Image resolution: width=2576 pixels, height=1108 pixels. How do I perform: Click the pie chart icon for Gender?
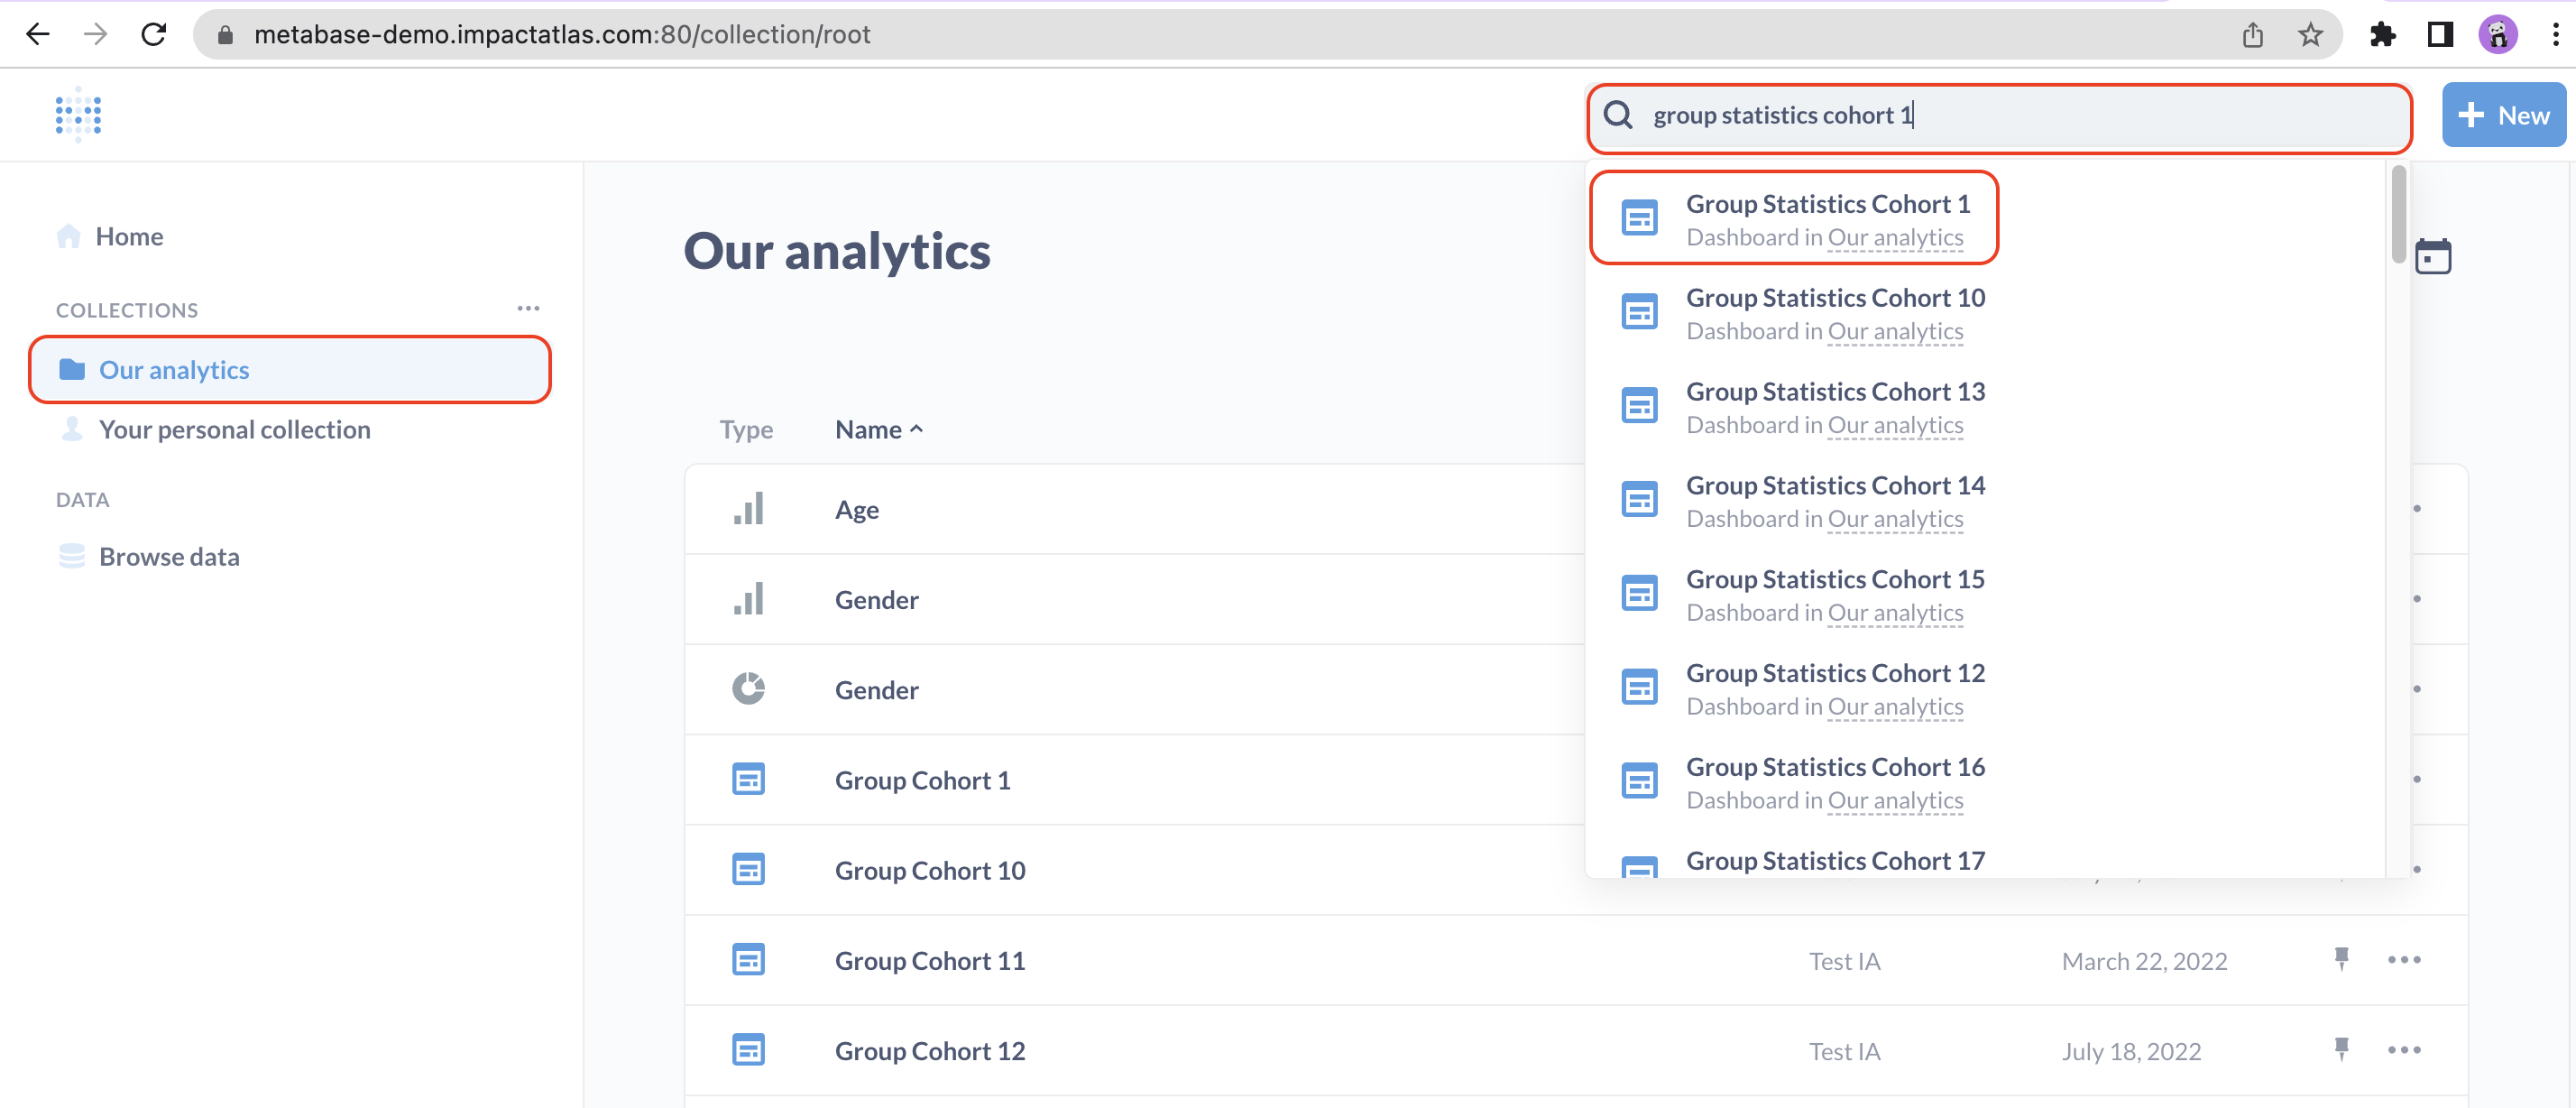click(x=748, y=689)
